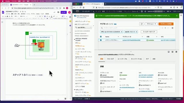Screen dimensions: 184x103
Task: Focus the subnet filter search field
Action: (130, 28)
